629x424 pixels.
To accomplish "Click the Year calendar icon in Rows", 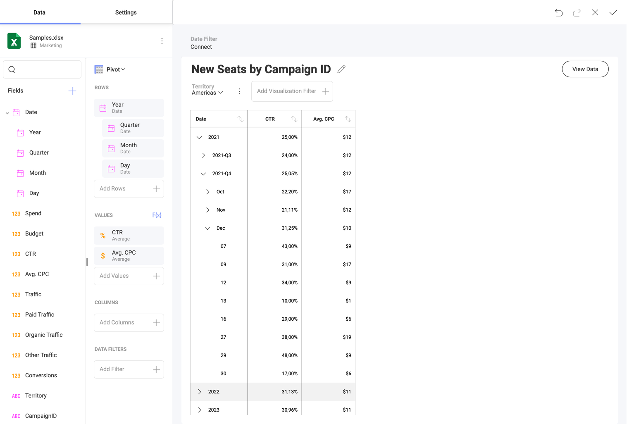I will tap(103, 108).
